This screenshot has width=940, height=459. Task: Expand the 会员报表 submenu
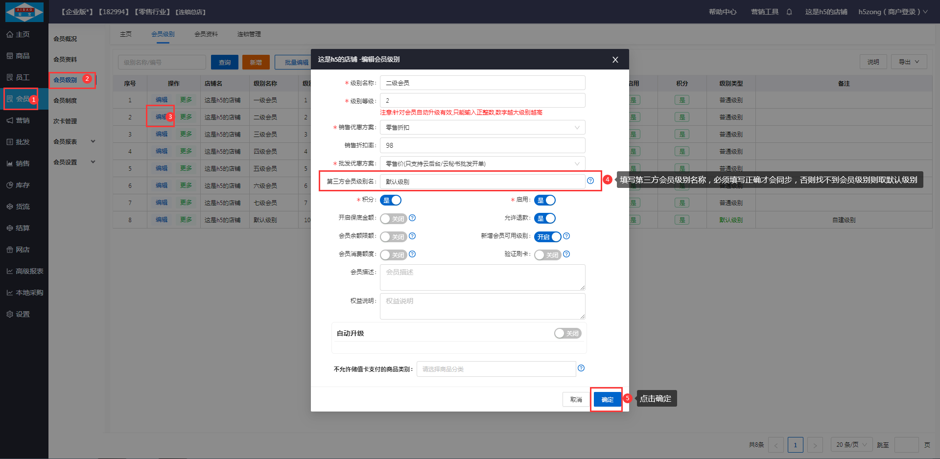click(73, 141)
